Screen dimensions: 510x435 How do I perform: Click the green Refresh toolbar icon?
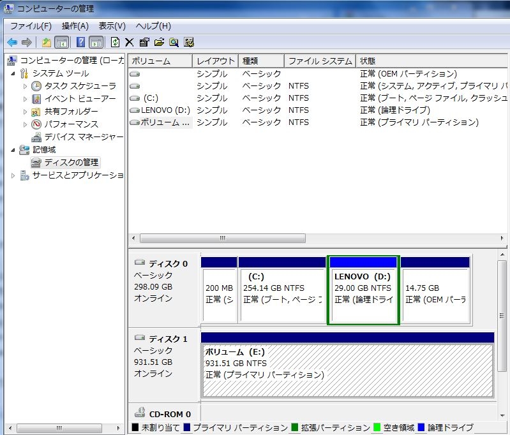115,42
